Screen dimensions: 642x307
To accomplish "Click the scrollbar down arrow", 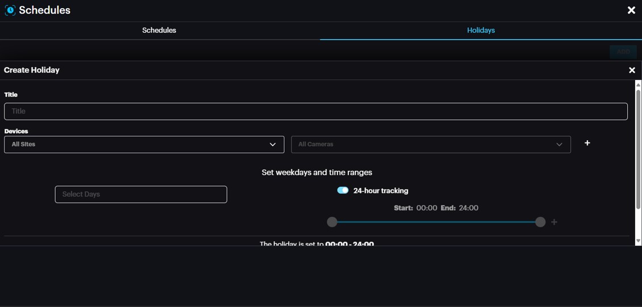I will tap(638, 241).
